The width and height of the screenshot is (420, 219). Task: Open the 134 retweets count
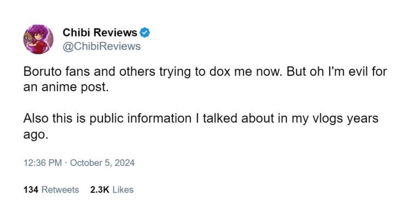(x=31, y=190)
